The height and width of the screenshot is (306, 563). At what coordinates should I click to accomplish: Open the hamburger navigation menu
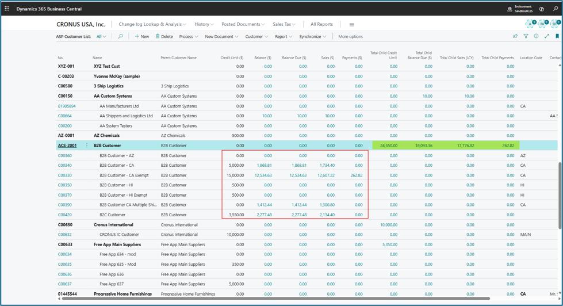pos(352,24)
